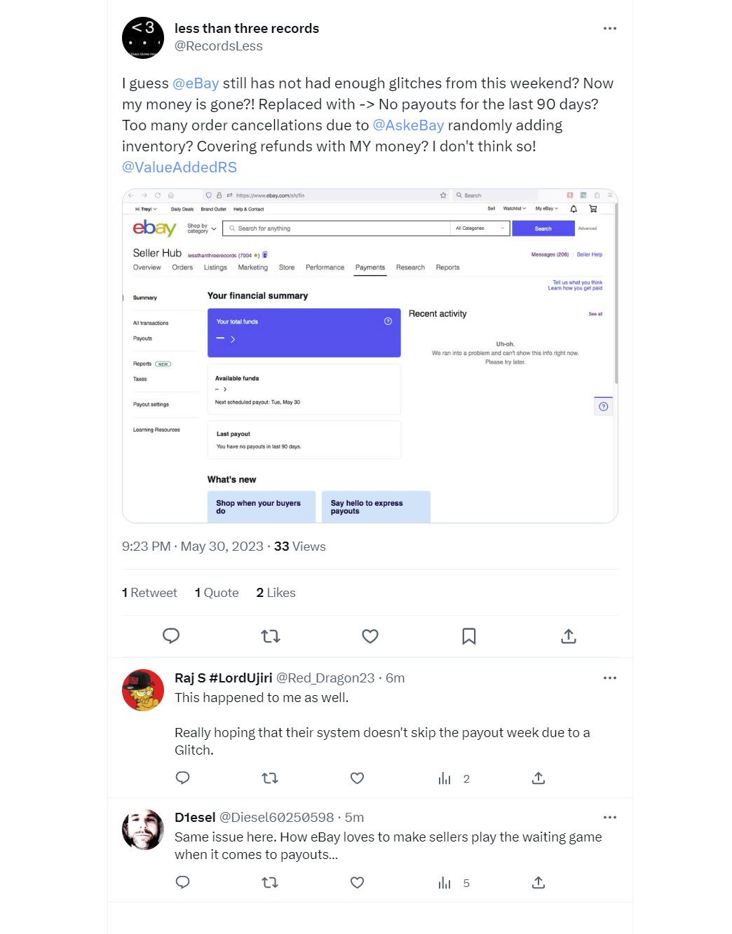View the 1 Quote list
The width and height of the screenshot is (732, 934).
[x=217, y=593]
